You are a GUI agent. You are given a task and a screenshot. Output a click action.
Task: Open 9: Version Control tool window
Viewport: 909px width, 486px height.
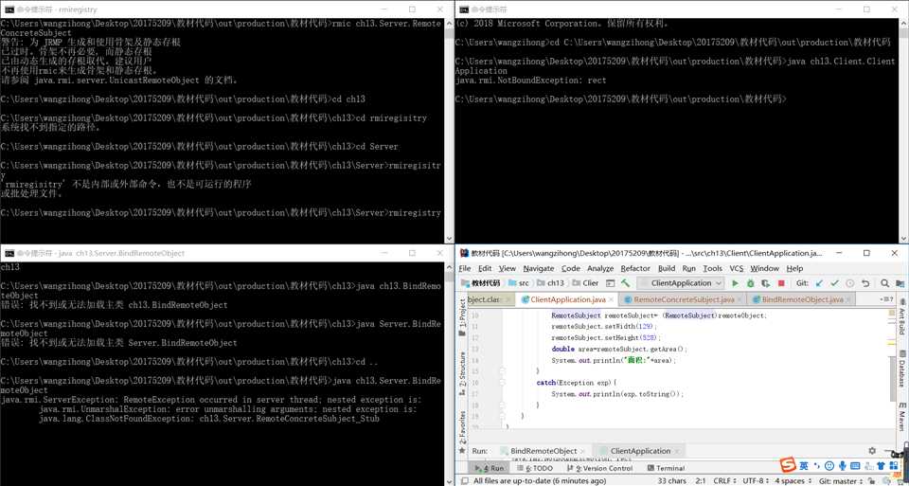pyautogui.click(x=599, y=468)
